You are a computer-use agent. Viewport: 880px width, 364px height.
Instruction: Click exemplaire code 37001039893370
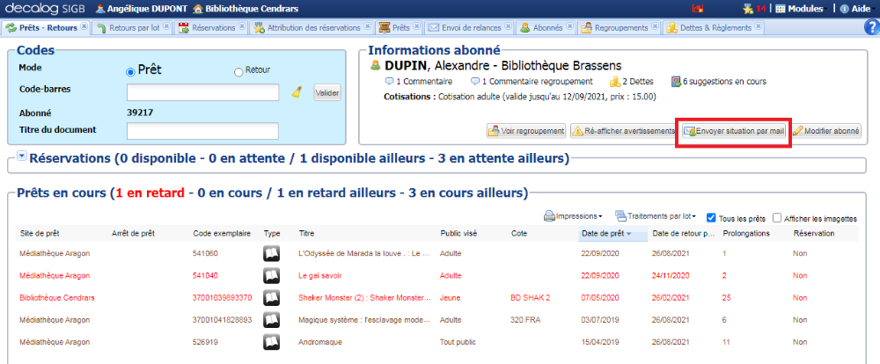coord(223,298)
